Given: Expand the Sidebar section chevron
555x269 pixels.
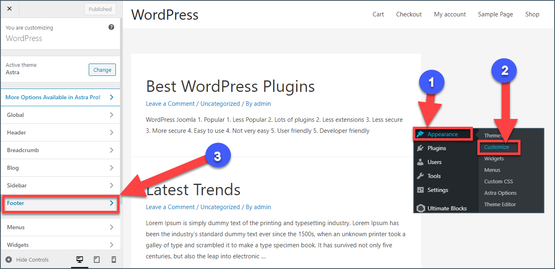Looking at the screenshot, I should (x=111, y=185).
